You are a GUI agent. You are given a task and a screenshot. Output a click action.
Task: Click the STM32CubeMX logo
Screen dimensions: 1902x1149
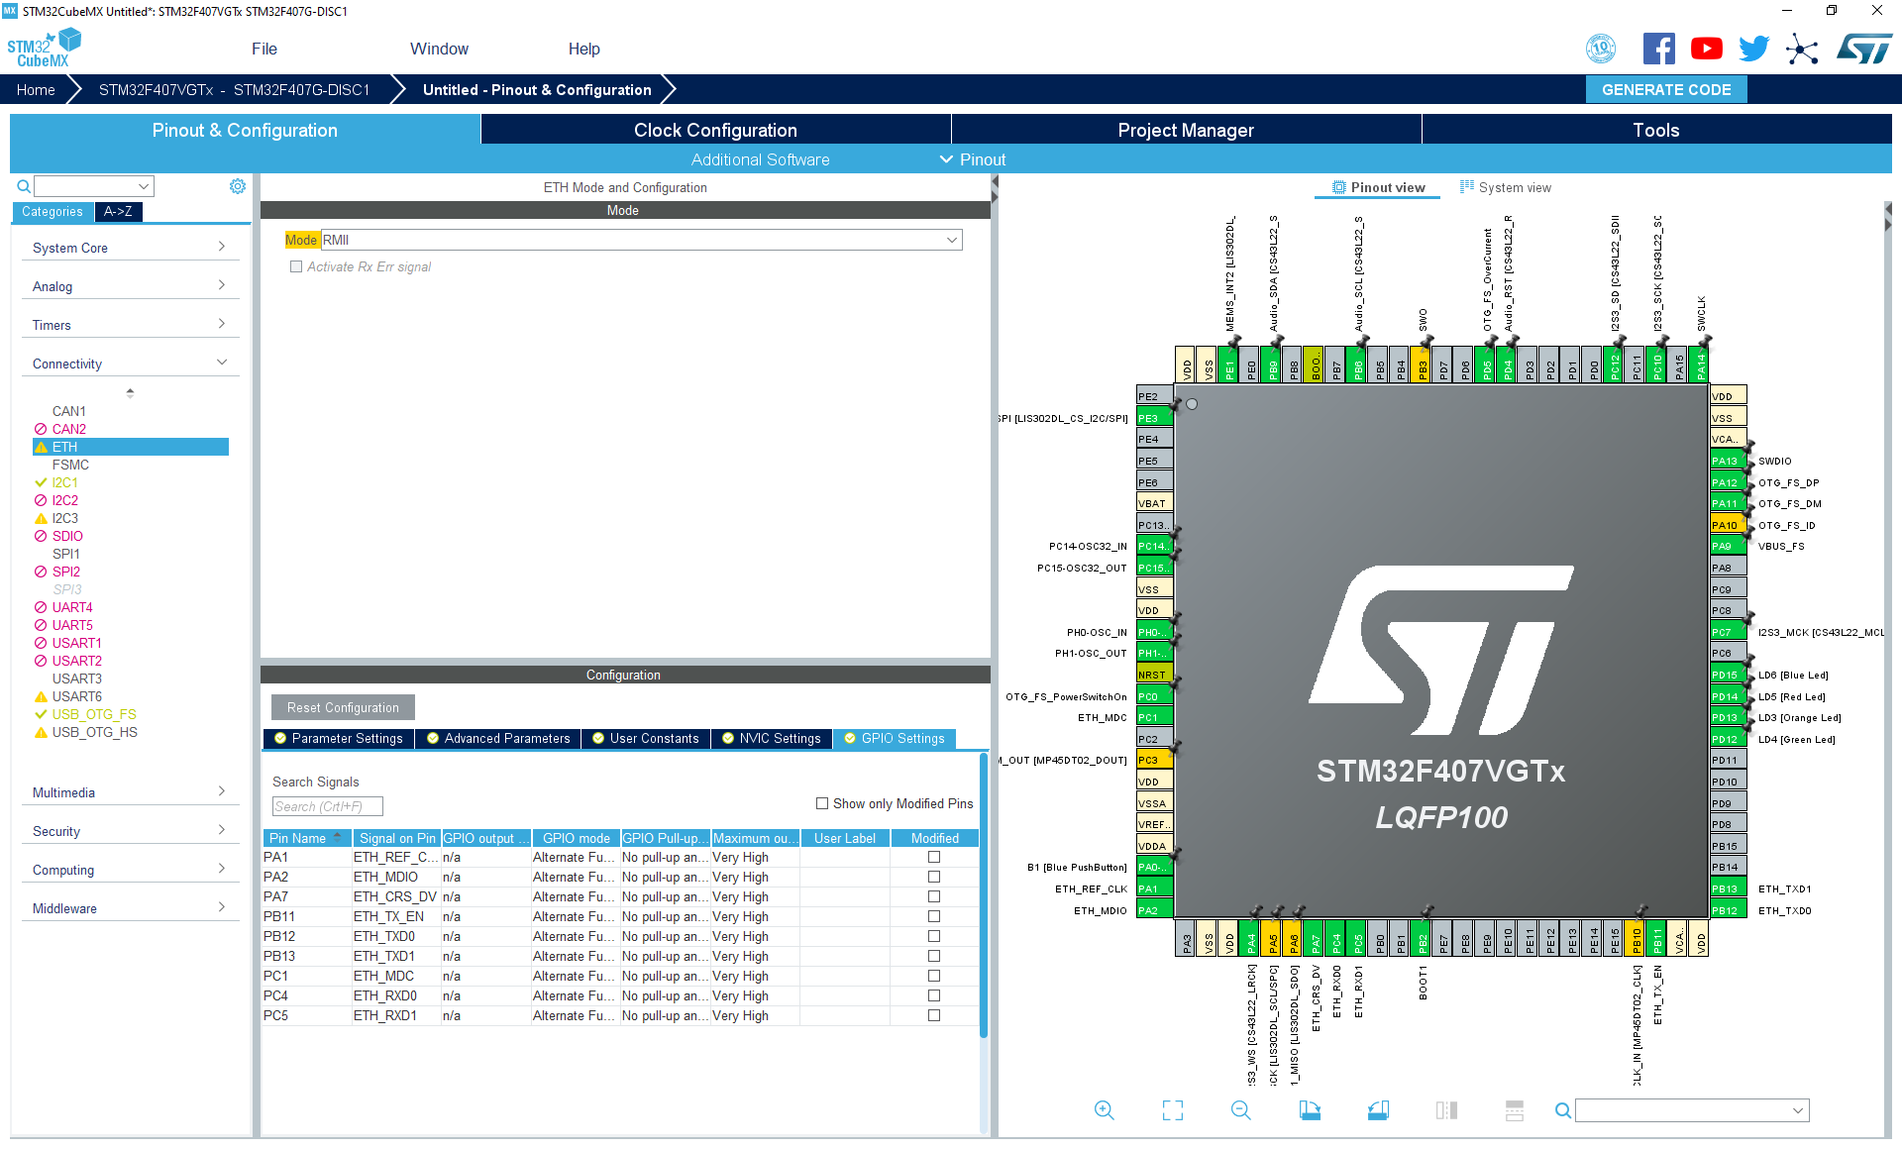45,49
